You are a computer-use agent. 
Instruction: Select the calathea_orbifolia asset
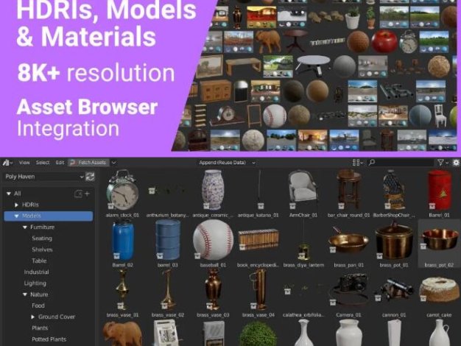[x=303, y=294]
